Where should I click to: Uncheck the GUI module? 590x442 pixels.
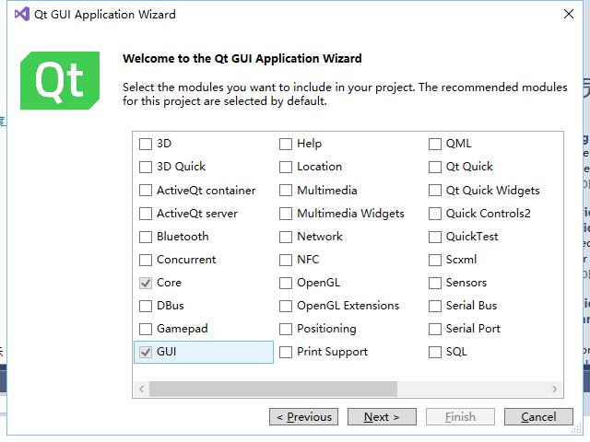click(x=146, y=352)
